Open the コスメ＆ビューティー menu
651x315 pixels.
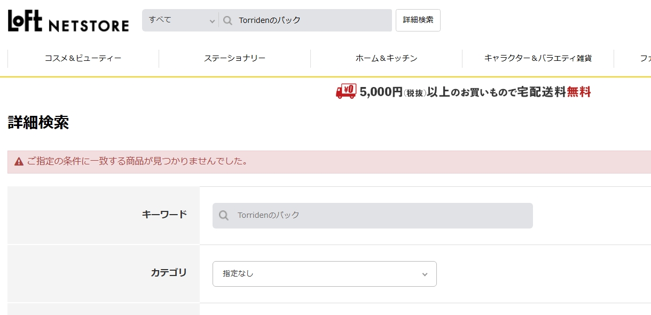(83, 58)
